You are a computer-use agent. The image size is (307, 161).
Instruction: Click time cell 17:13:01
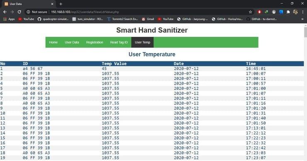tap(256, 128)
